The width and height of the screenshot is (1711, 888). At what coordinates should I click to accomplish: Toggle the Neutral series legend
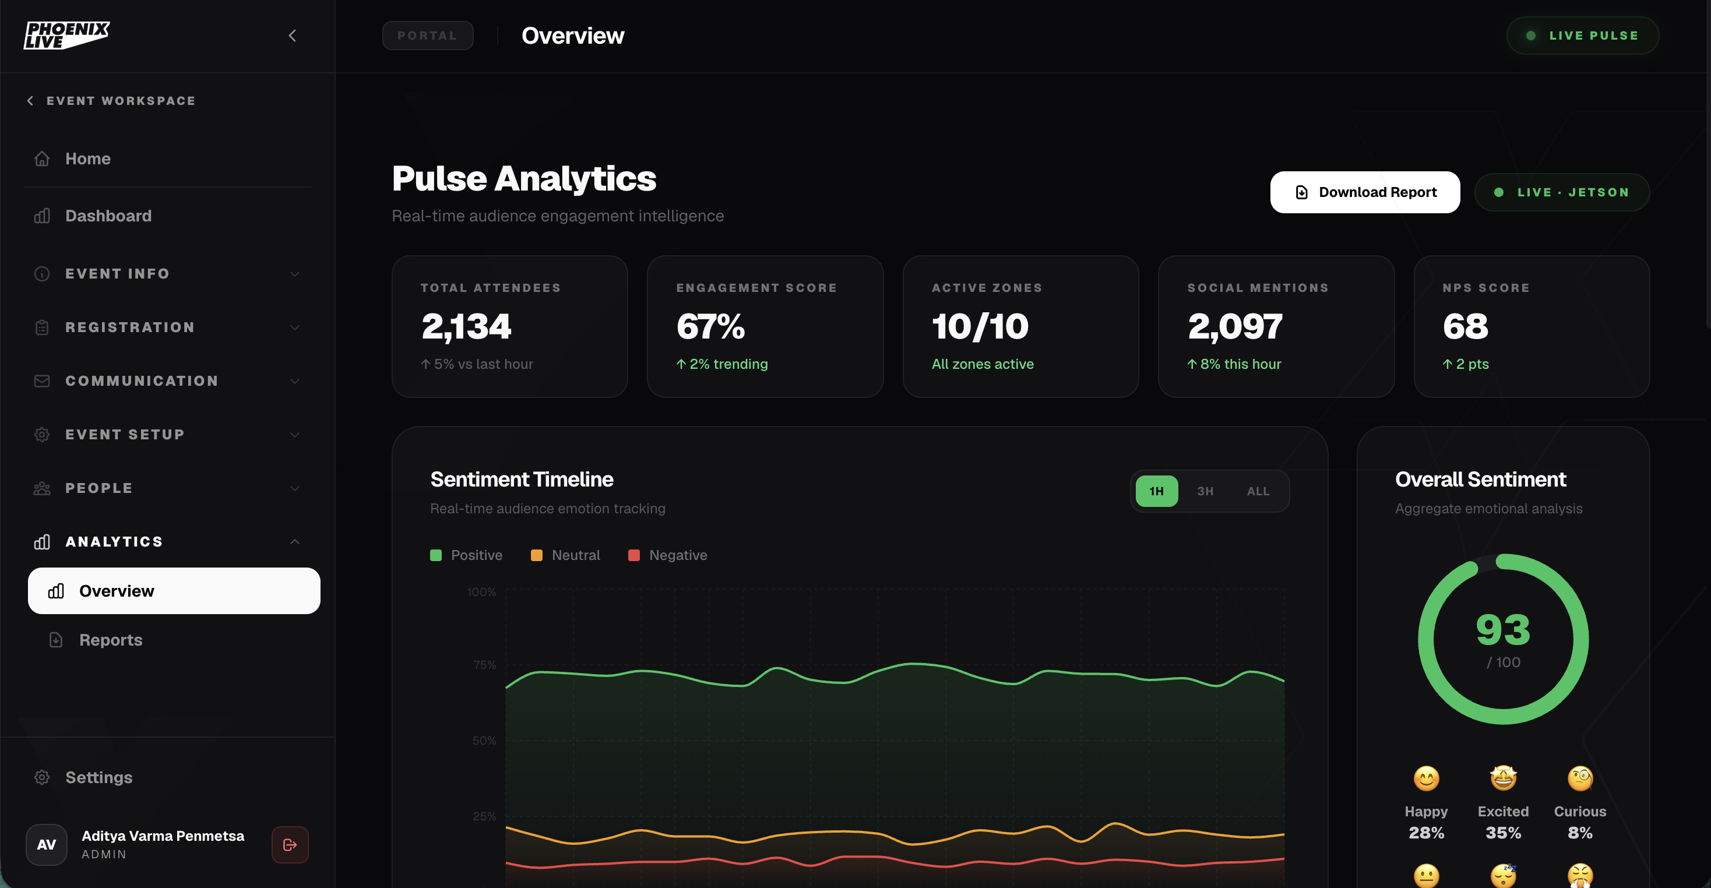[x=565, y=555]
